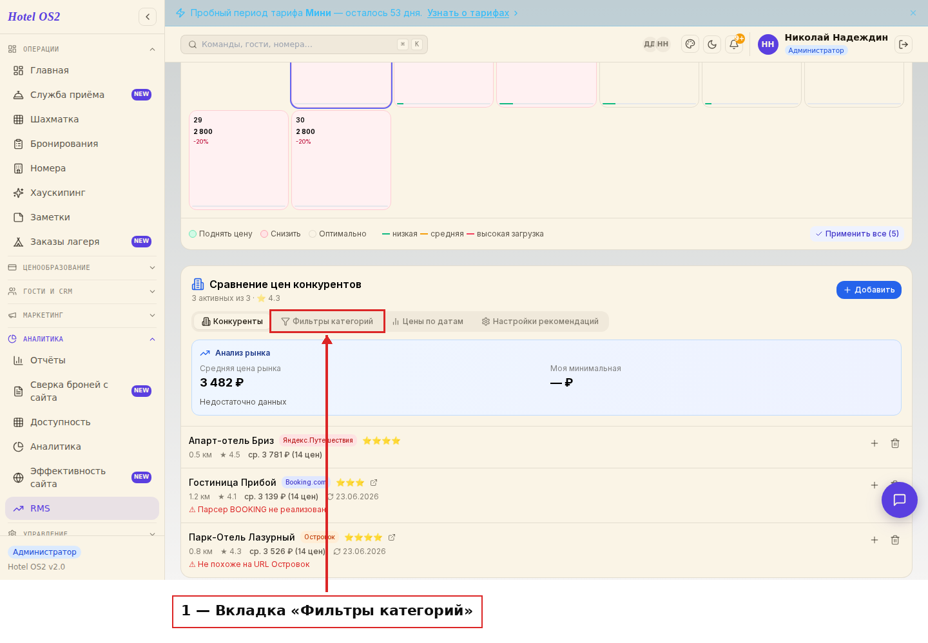This screenshot has width=928, height=643.
Task: Add price for Апарт-отель Бриз
Action: coord(875,443)
